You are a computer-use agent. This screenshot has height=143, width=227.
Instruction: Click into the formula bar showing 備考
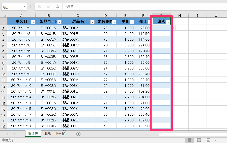[145, 7]
